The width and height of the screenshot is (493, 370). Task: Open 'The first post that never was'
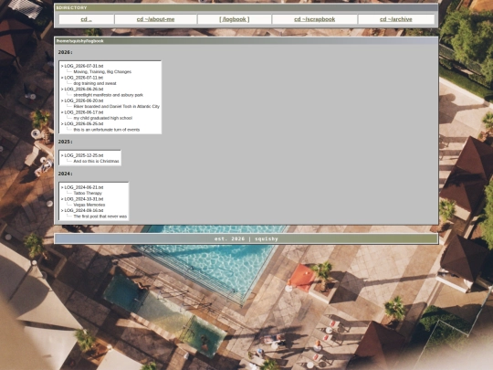coord(100,217)
